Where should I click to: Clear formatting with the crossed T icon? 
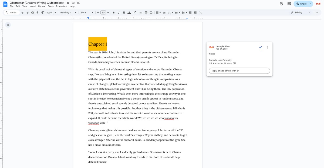(x=200, y=13)
